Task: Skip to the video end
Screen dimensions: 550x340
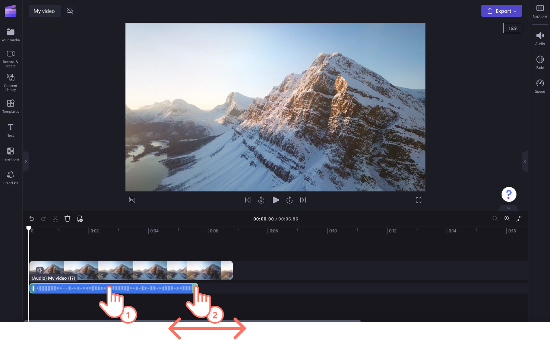Action: point(303,200)
